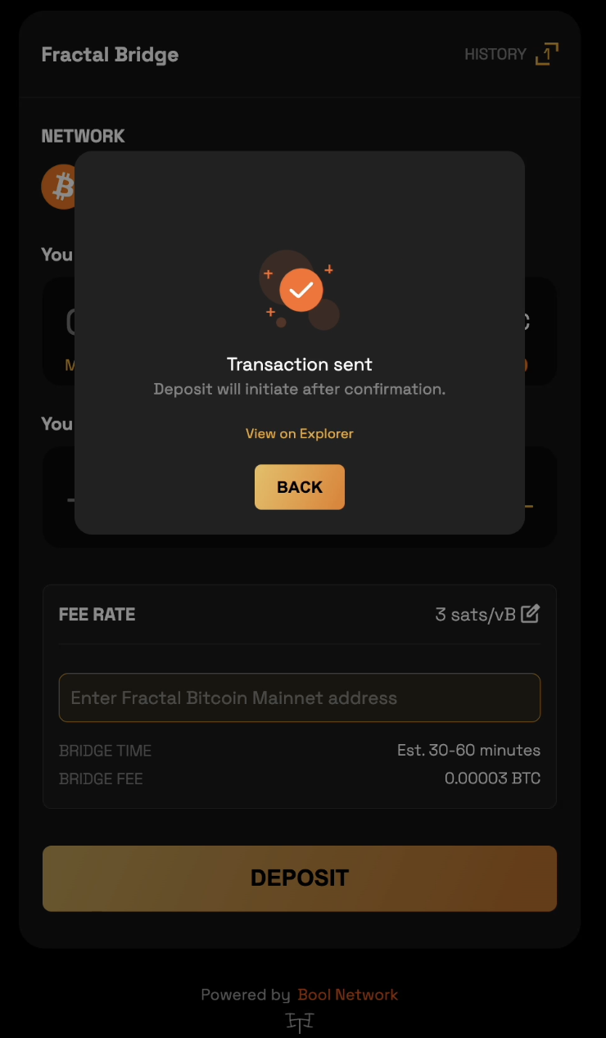Click the Bool Network logo glyph at bottom
The width and height of the screenshot is (606, 1038).
300,1022
